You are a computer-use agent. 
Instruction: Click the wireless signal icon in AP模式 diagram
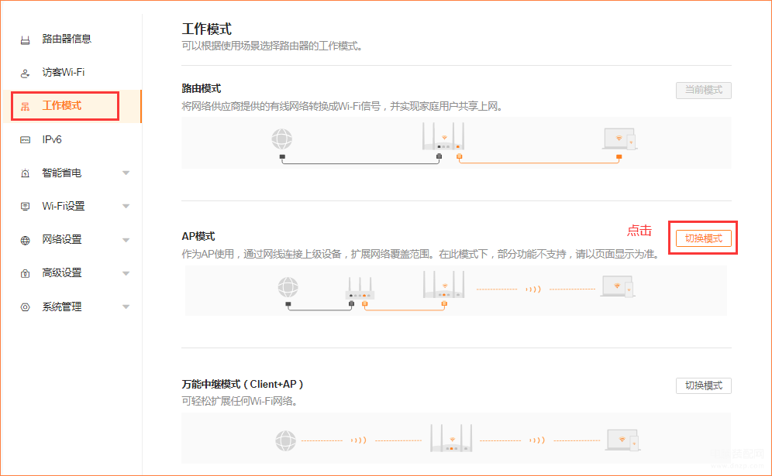click(x=533, y=289)
